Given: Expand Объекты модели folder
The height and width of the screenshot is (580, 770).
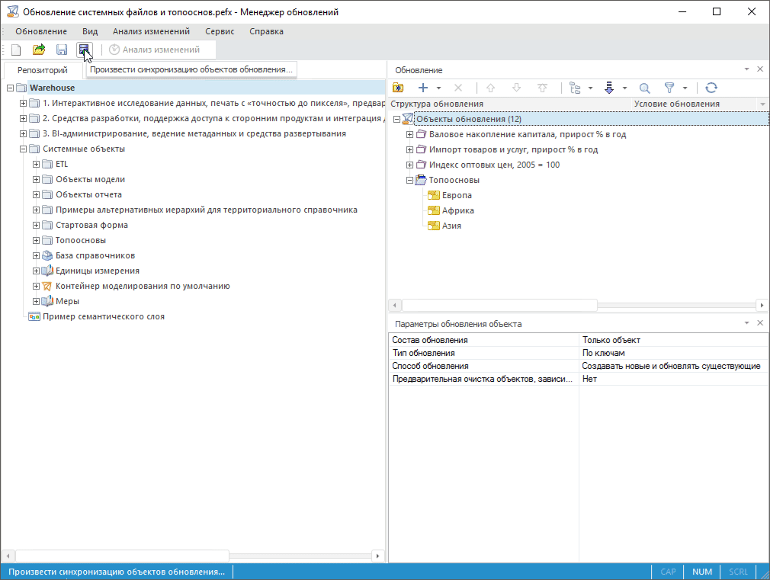Looking at the screenshot, I should [x=36, y=179].
